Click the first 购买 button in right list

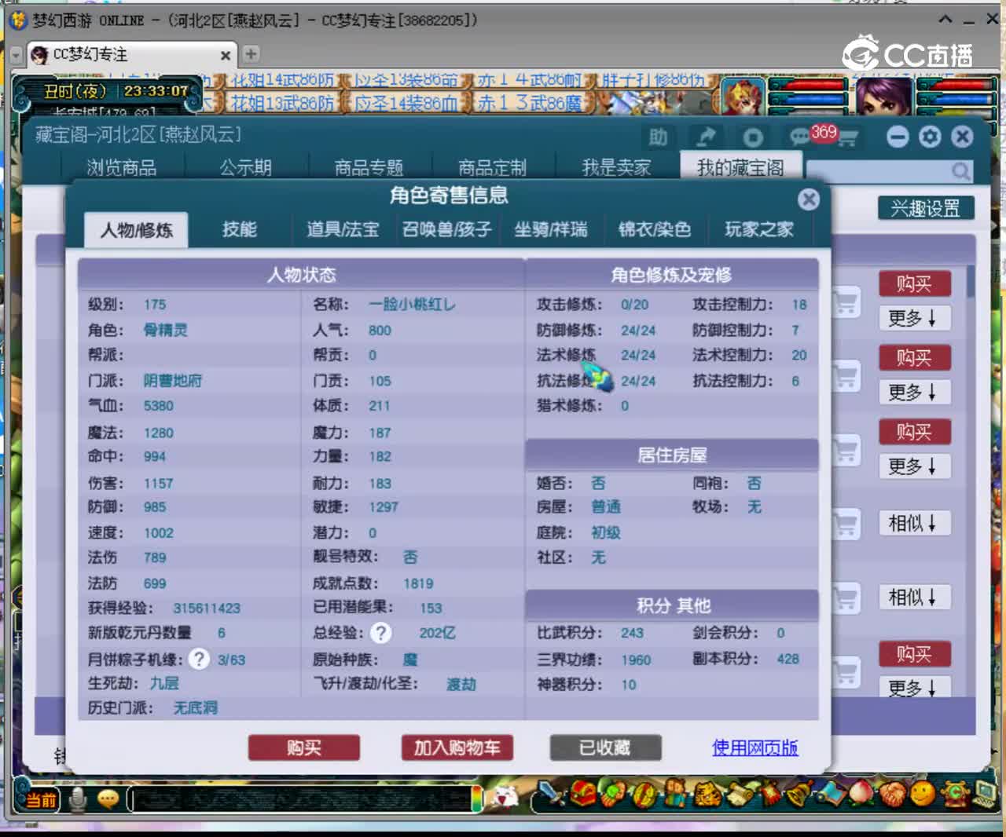[914, 283]
